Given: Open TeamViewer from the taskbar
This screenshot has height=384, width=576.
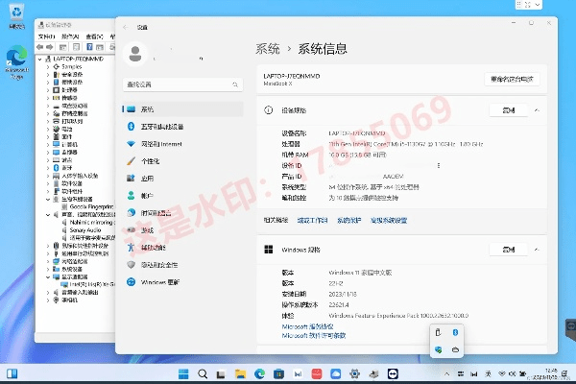Looking at the screenshot, I should [393, 374].
